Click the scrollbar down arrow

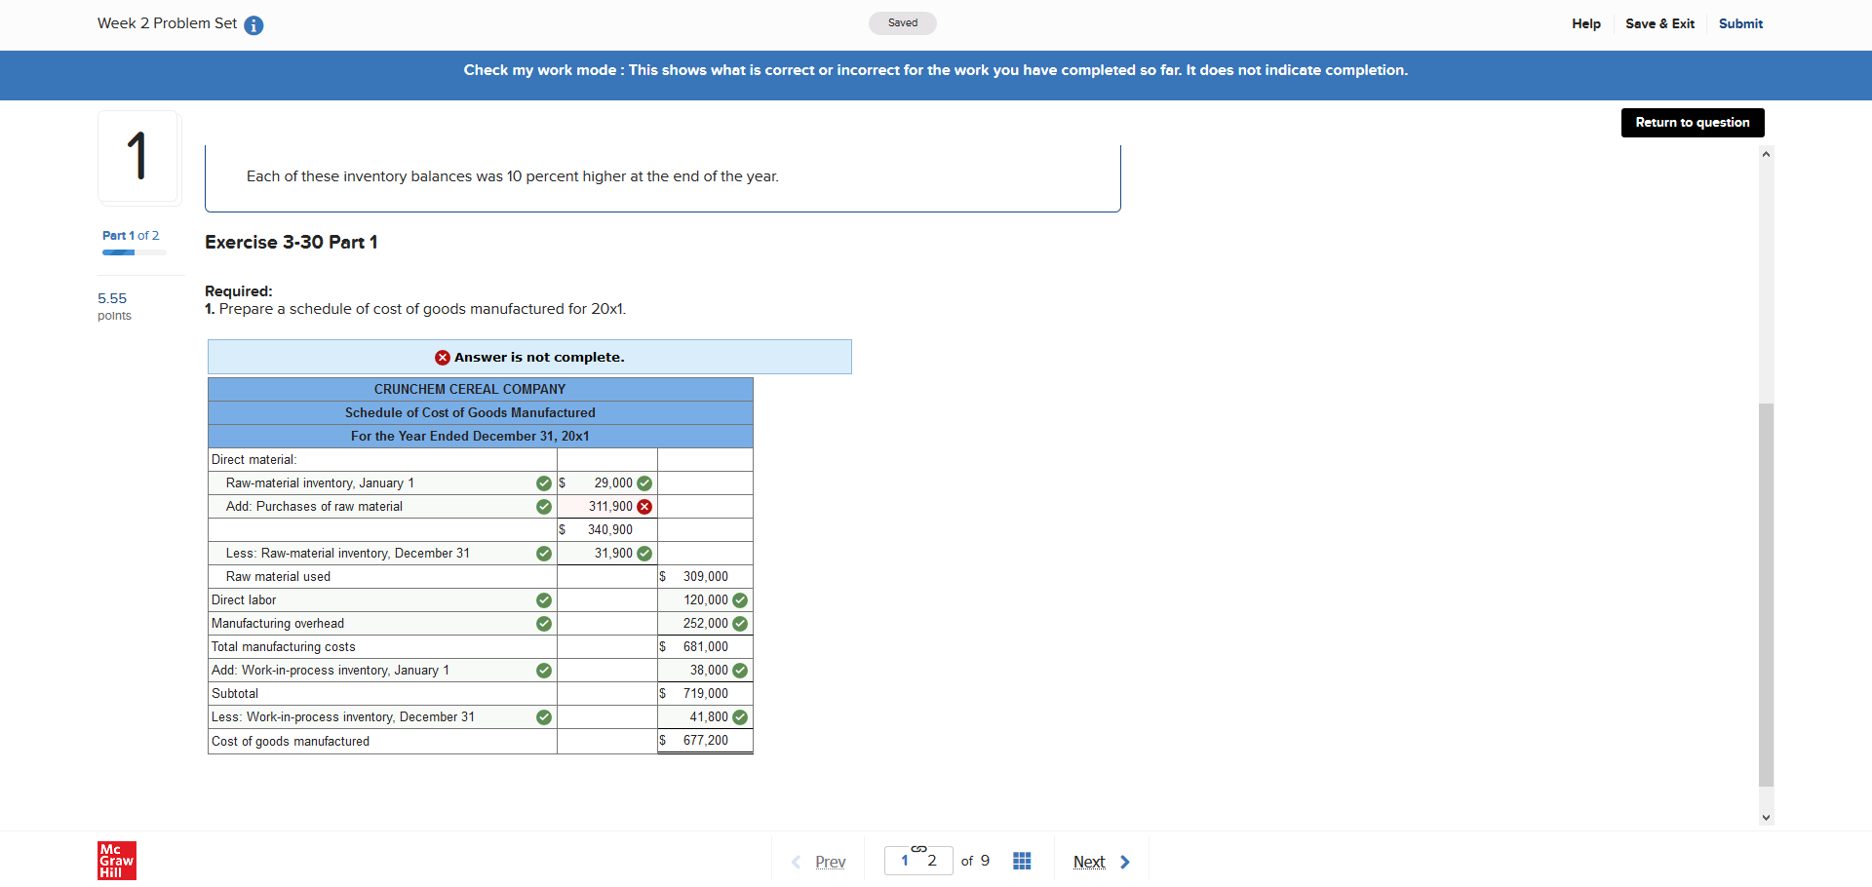pyautogui.click(x=1765, y=818)
